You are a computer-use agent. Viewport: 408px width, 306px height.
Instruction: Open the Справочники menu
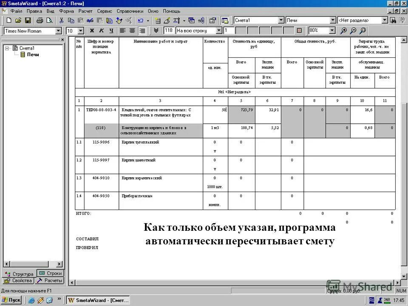(130, 11)
